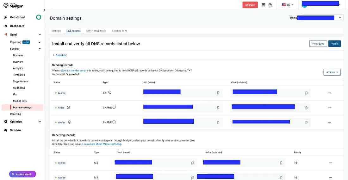Click Verified status of the TXT record
Image resolution: width=348 pixels, height=180 pixels.
(60, 93)
